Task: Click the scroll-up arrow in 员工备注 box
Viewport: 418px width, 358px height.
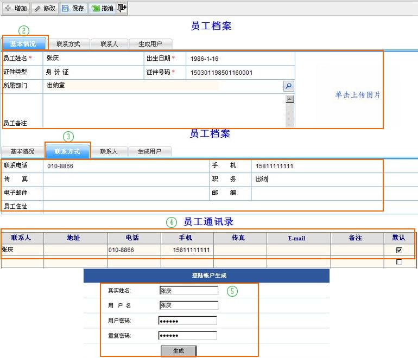Action: [289, 99]
